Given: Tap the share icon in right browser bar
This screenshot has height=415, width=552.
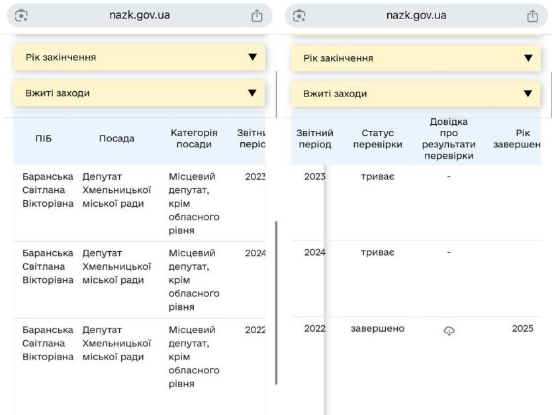Looking at the screenshot, I should click(532, 16).
